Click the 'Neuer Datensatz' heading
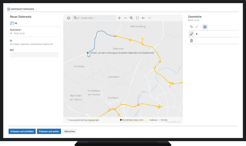Image resolution: width=246 pixels, height=146 pixels. click(21, 17)
